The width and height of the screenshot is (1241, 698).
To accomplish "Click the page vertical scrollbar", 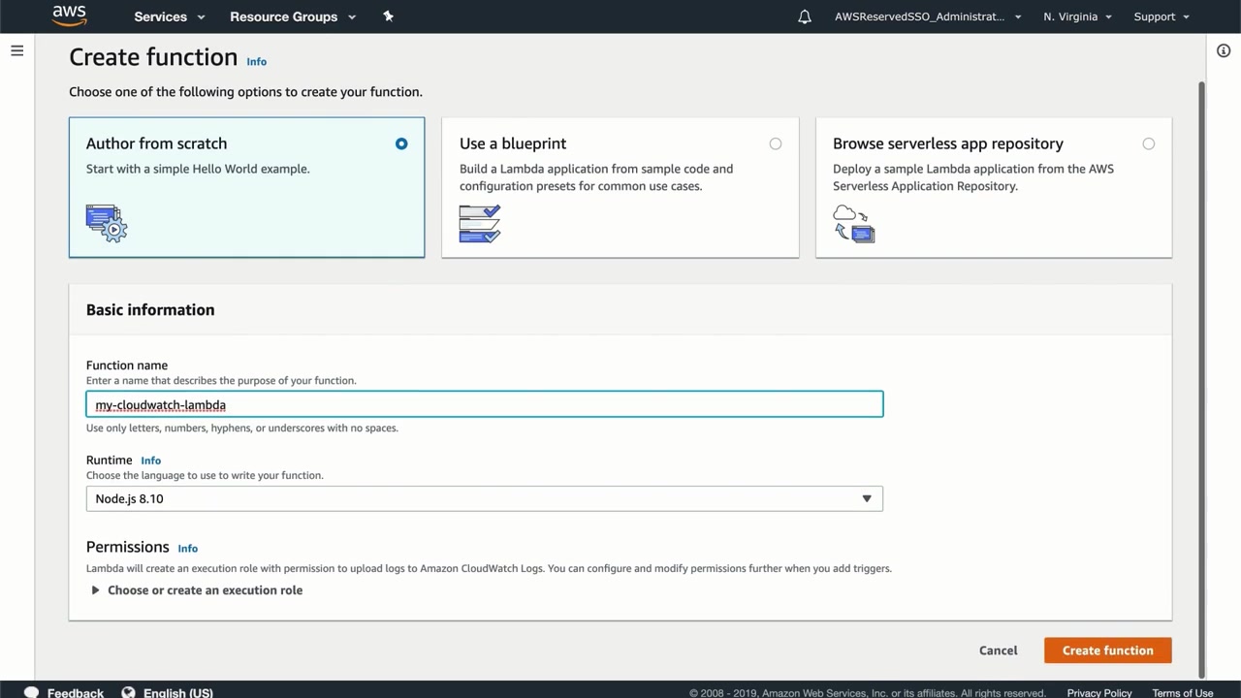I will point(1202,378).
